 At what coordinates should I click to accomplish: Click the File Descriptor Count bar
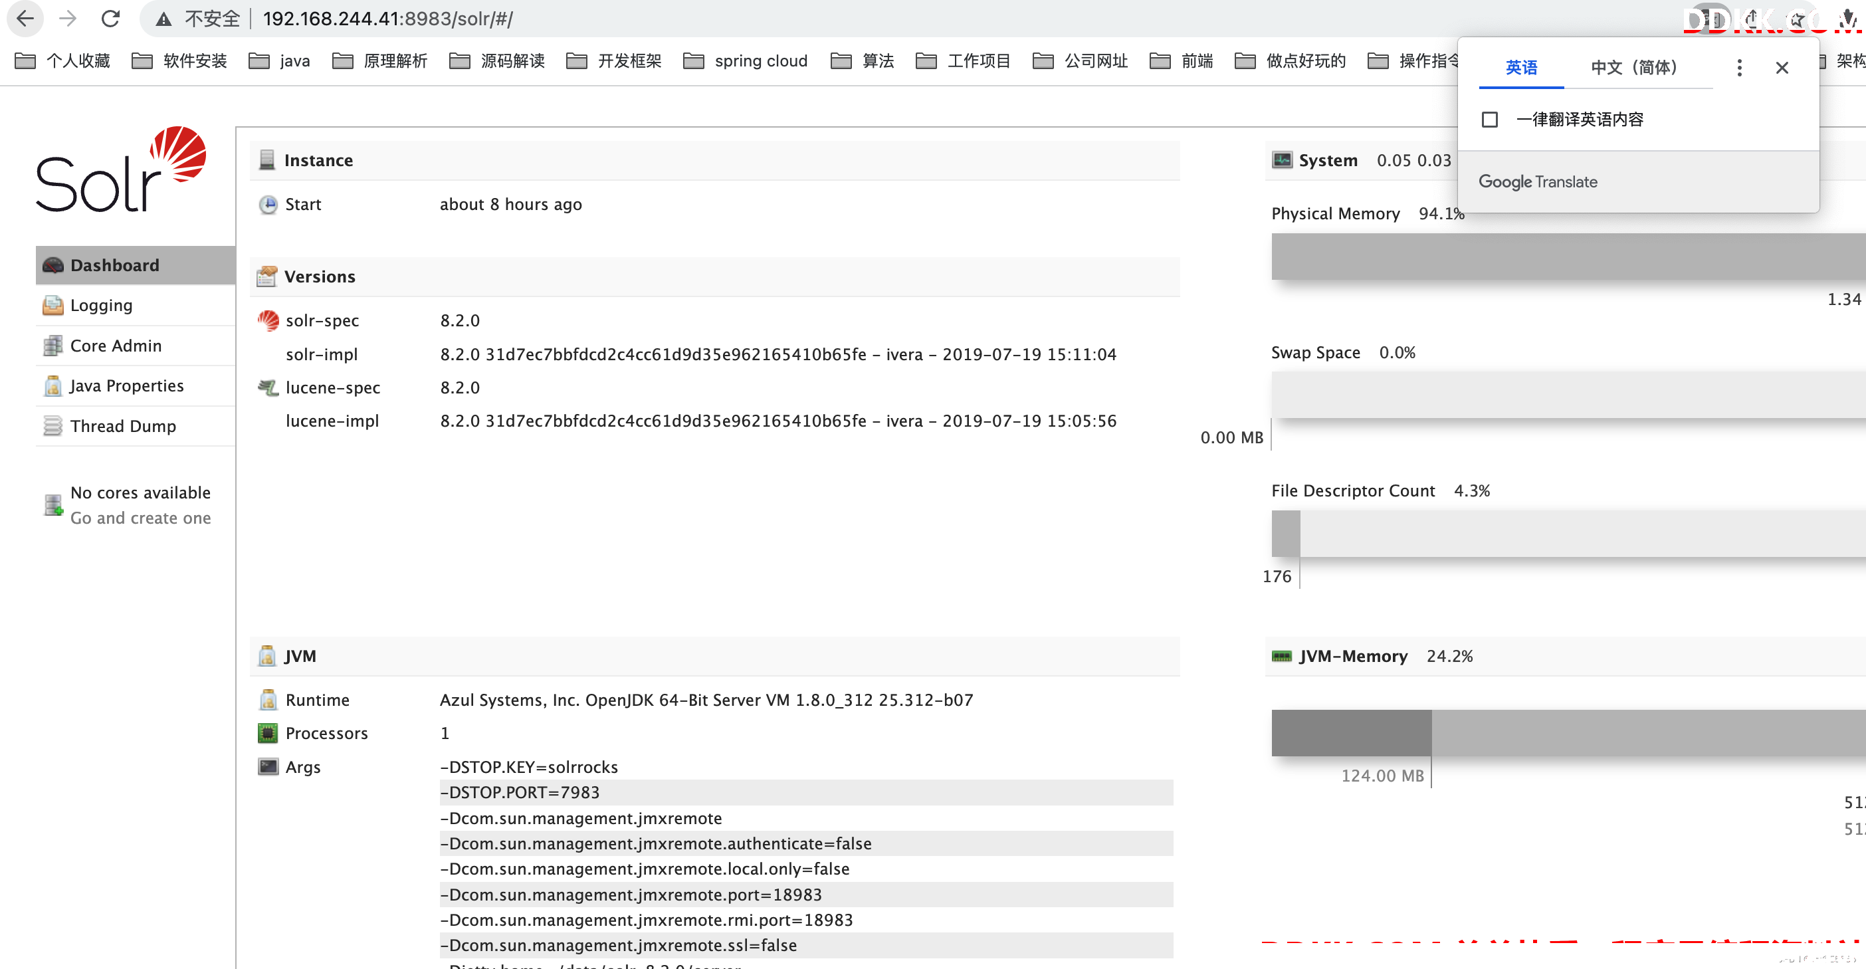tap(1568, 534)
